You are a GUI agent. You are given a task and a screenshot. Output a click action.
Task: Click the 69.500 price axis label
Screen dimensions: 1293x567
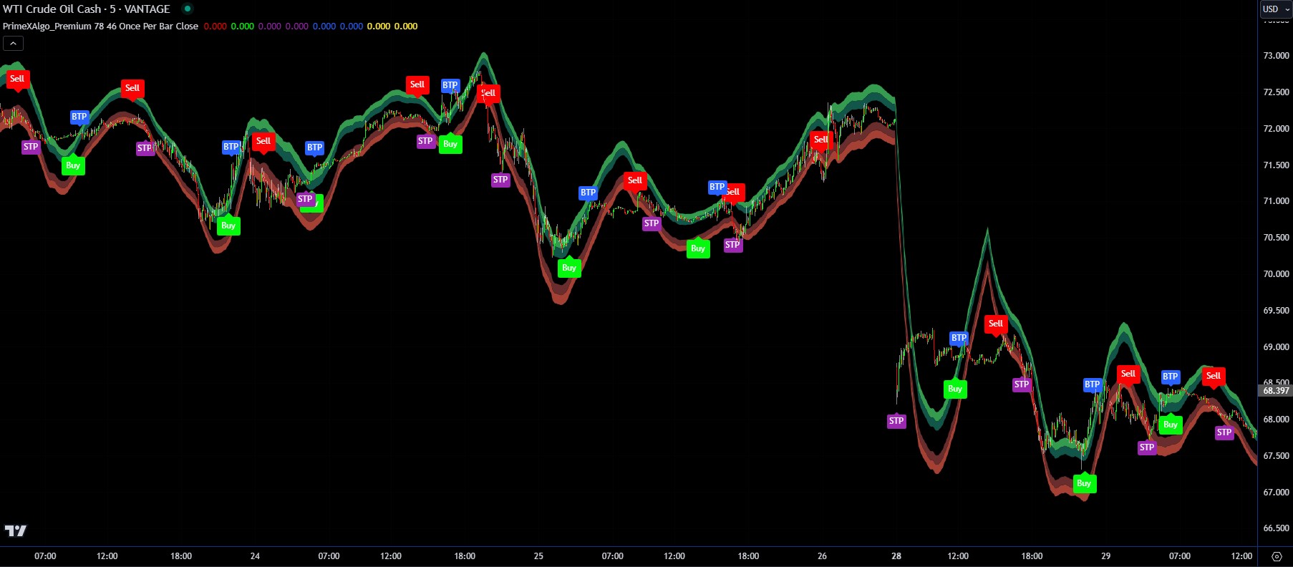coord(1276,311)
